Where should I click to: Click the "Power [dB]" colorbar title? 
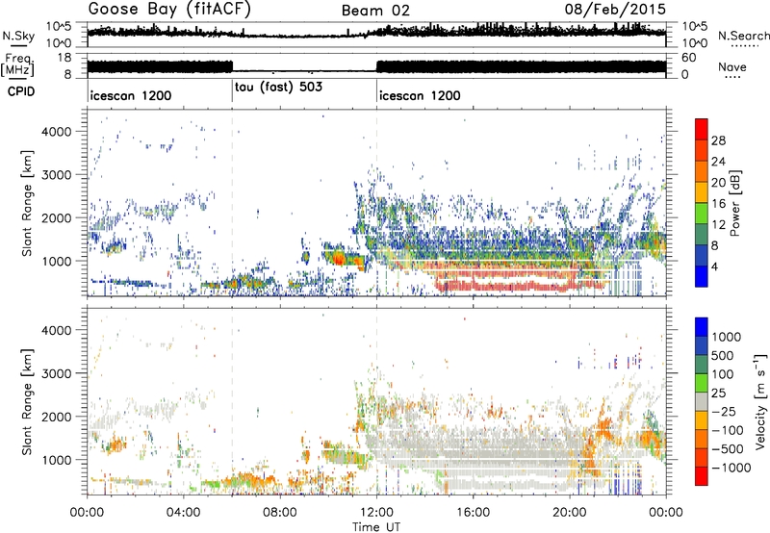click(x=734, y=203)
